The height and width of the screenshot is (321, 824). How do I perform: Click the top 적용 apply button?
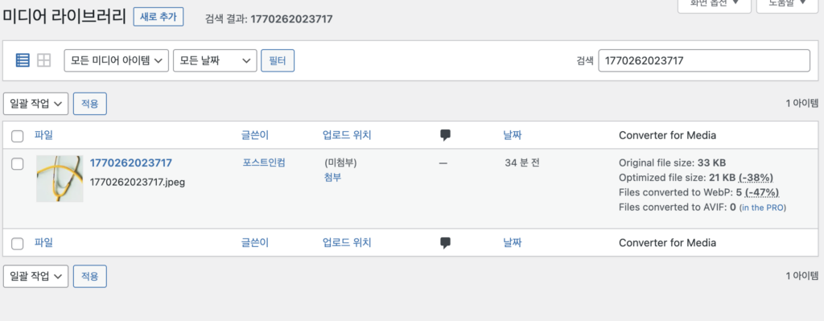point(90,104)
